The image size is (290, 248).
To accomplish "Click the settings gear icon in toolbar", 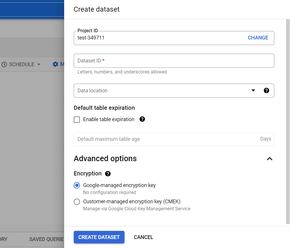I will pos(55,64).
